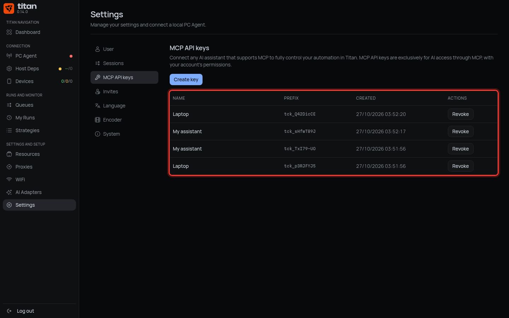Open Dashboard via its grid icon
This screenshot has height=318, width=509.
point(9,32)
